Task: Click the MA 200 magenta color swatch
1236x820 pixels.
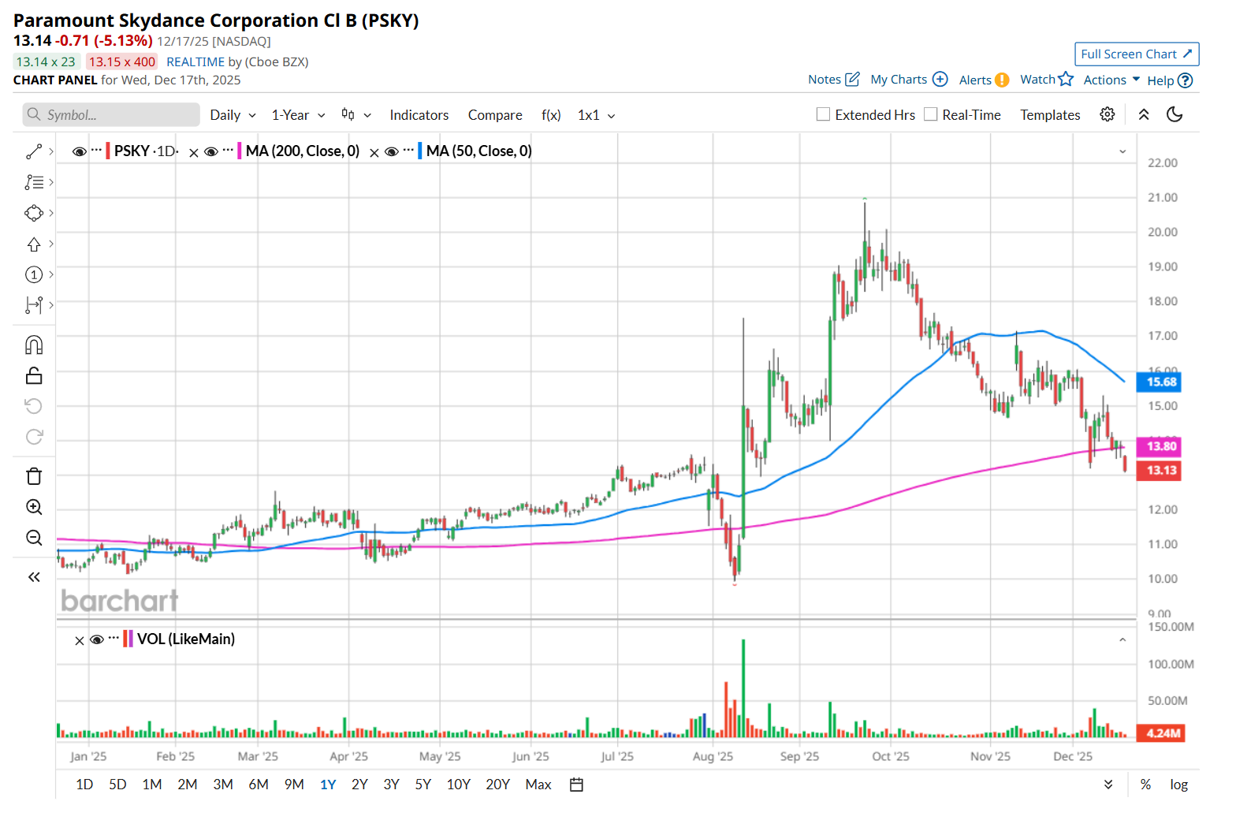Action: pos(240,151)
